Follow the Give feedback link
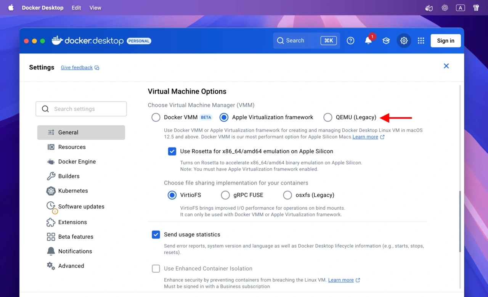 (77, 67)
